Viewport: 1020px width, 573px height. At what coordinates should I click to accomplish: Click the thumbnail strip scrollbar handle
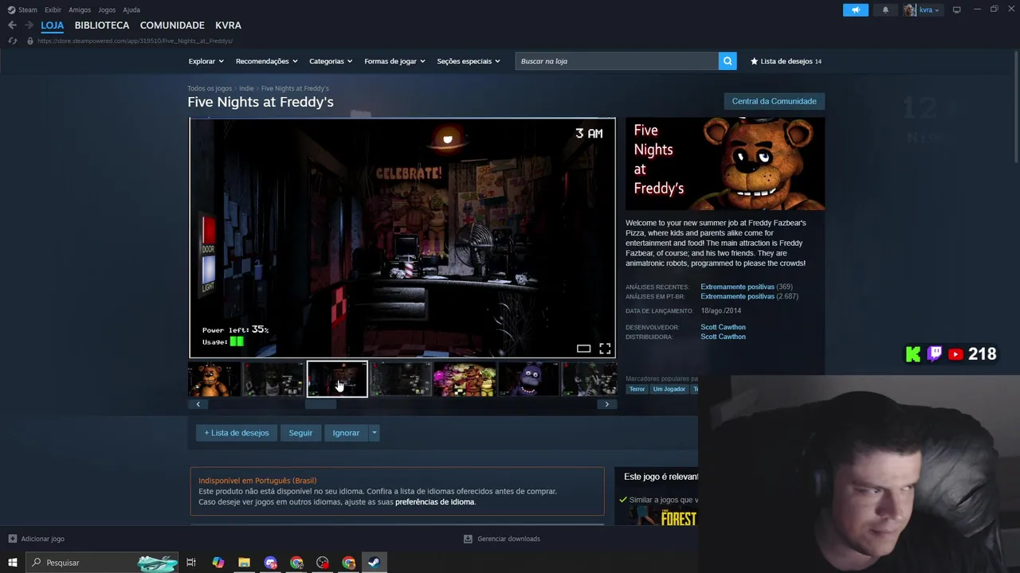pyautogui.click(x=321, y=404)
